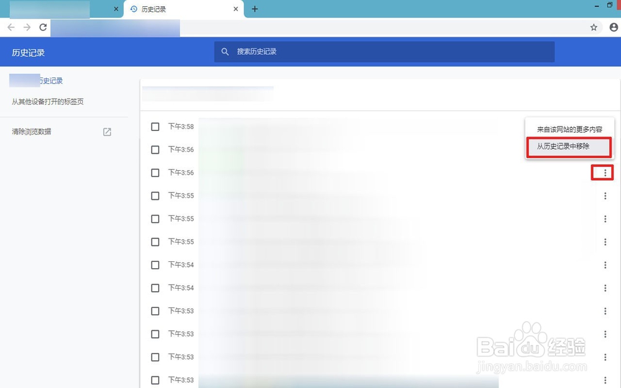Mark the first 下午3:53 entry's checkbox
The height and width of the screenshot is (388, 621).
click(x=155, y=311)
